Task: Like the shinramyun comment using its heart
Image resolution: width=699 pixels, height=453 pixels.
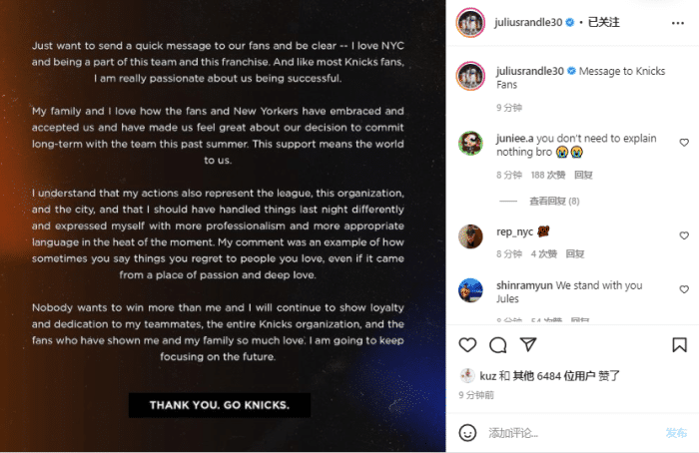Action: [x=684, y=290]
